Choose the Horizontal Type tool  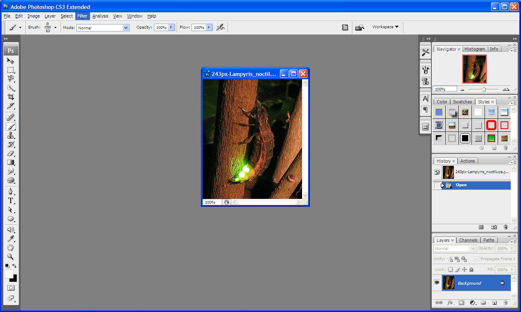[x=11, y=201]
